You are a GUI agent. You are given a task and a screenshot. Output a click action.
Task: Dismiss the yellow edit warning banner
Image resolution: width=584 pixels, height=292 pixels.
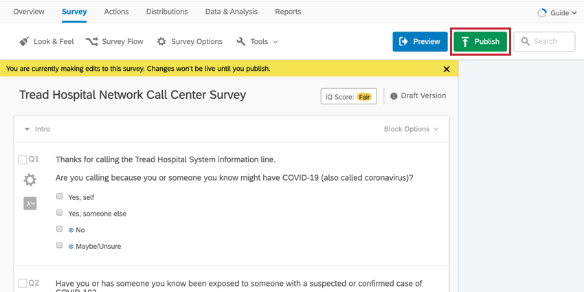(447, 69)
